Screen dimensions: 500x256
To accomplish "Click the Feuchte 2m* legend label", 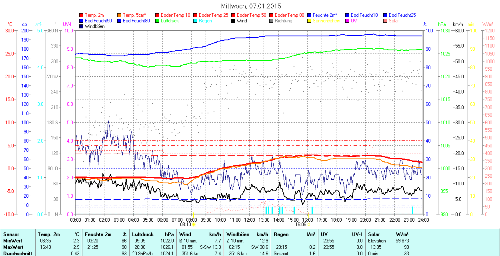I will coord(326,15).
